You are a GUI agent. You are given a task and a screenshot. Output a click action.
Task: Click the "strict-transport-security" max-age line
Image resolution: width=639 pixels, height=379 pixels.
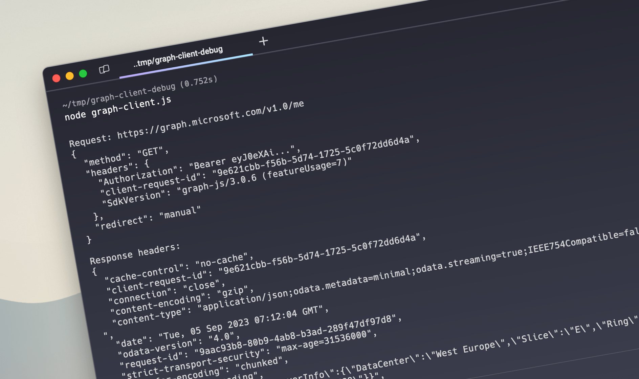pyautogui.click(x=249, y=354)
